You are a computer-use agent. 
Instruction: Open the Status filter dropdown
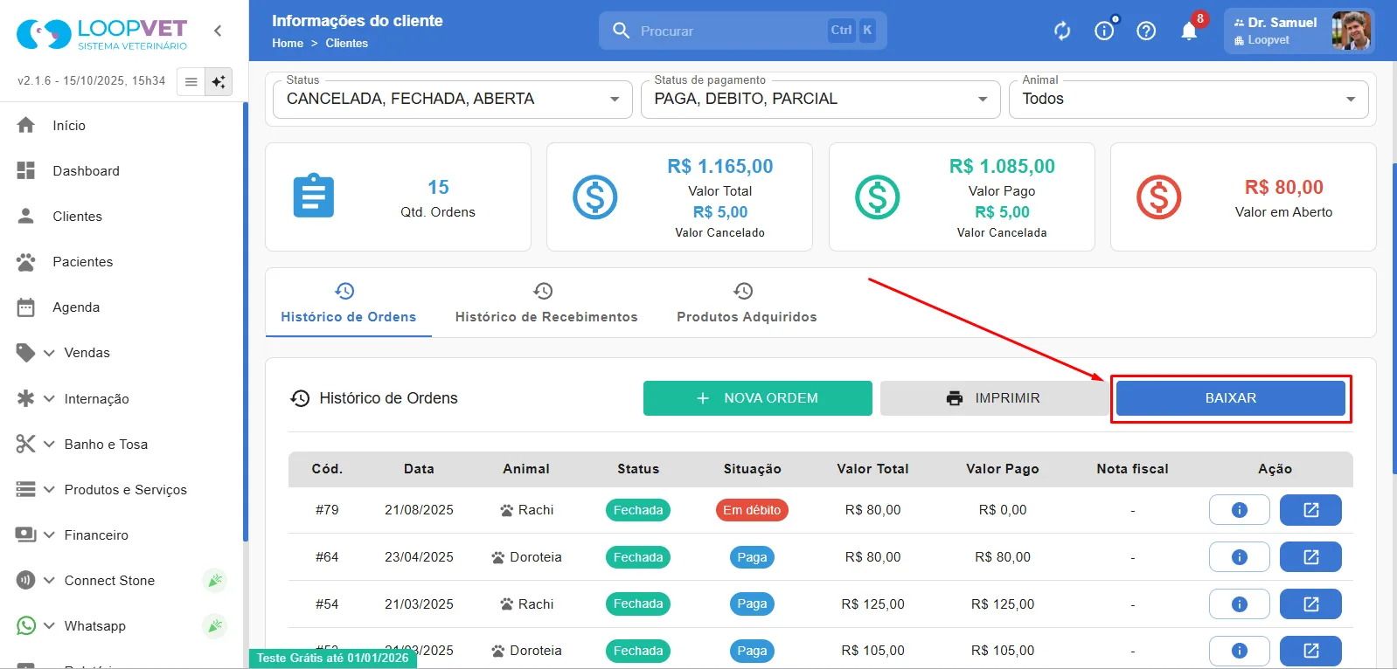(x=453, y=99)
